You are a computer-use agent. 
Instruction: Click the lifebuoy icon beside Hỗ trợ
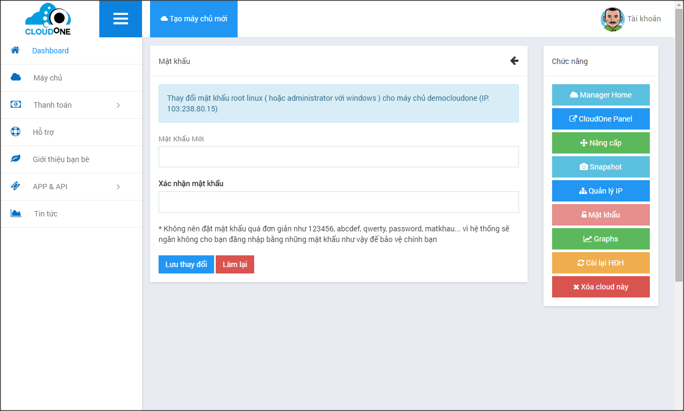[16, 132]
